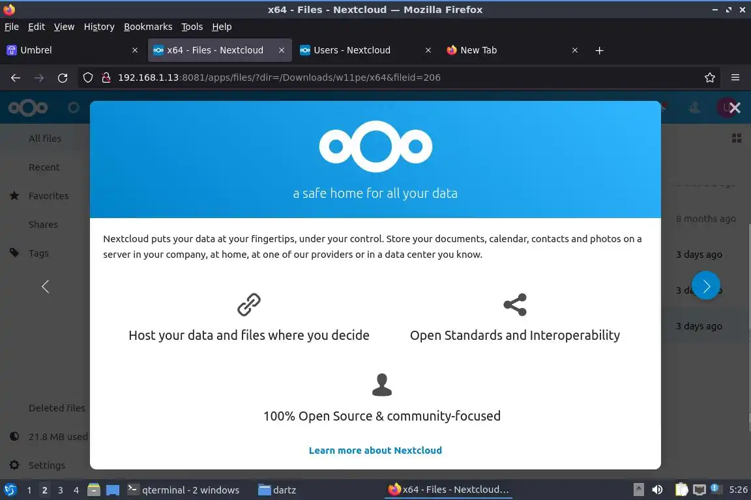Click the settings gear icon in sidebar
751x500 pixels.
[x=14, y=465]
